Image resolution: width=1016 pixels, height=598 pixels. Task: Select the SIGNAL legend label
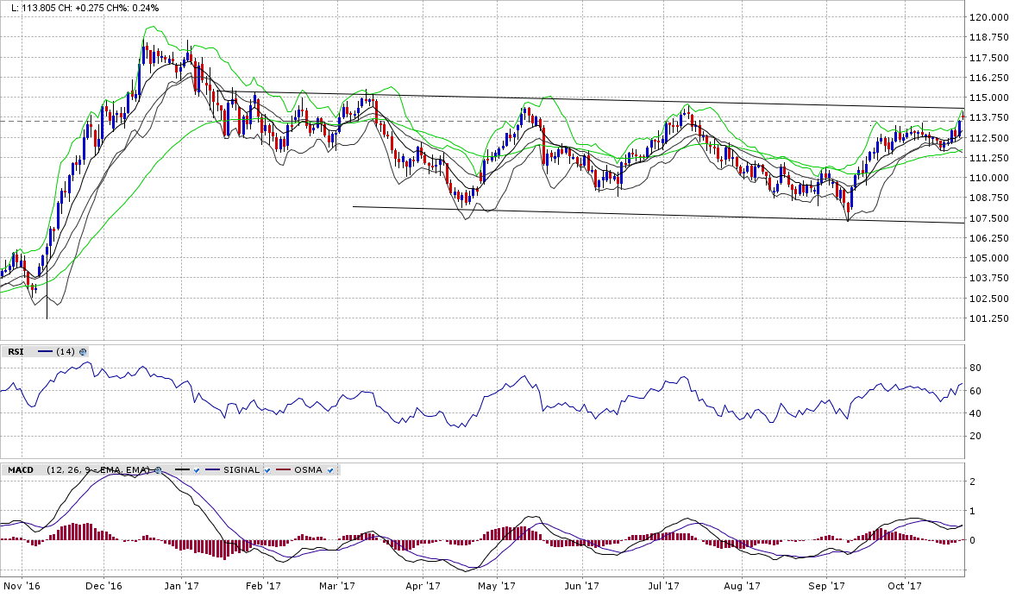coord(241,470)
